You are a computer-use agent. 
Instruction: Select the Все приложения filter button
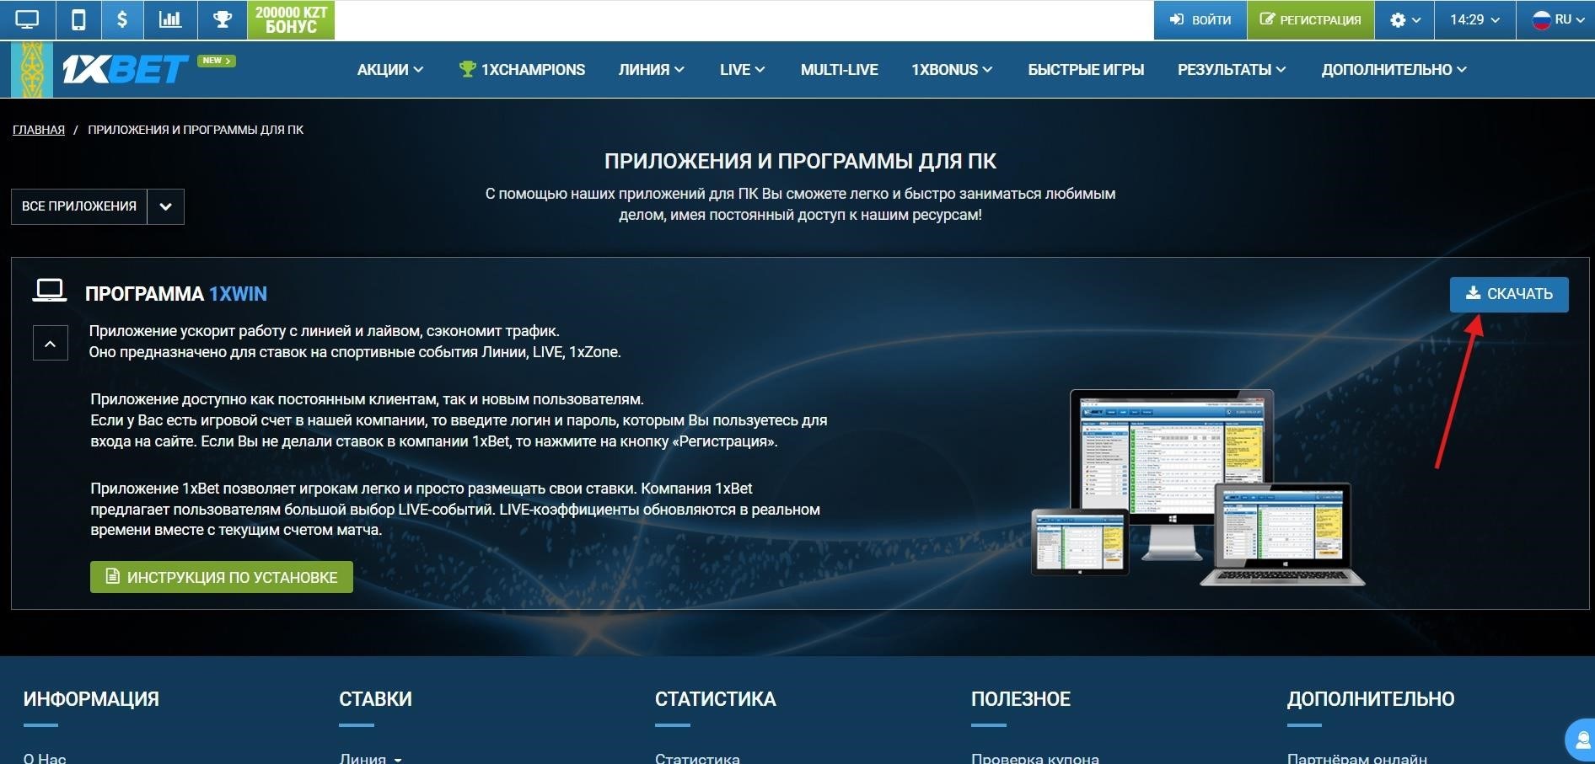click(79, 206)
